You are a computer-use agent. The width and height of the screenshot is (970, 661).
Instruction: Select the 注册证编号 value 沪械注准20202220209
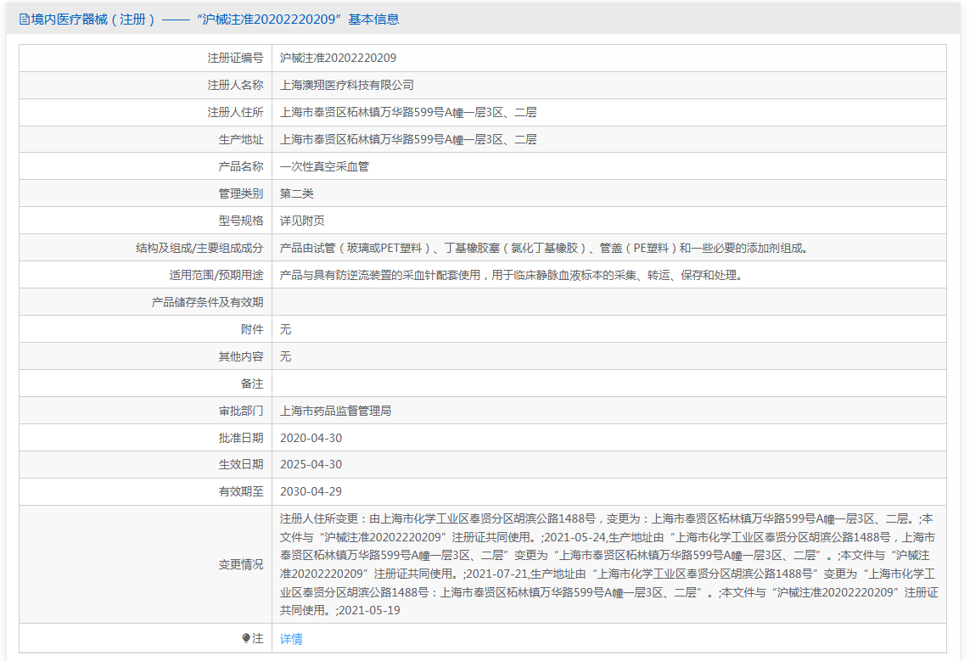coord(338,58)
